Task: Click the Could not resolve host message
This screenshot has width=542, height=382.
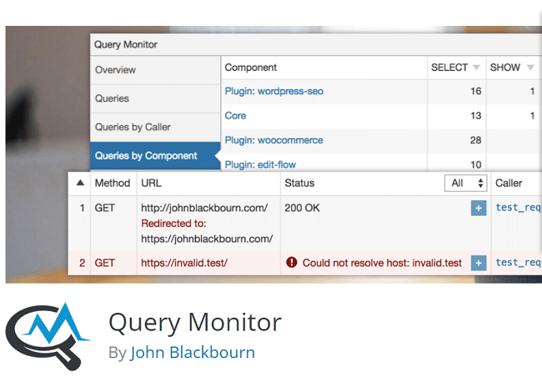Action: pyautogui.click(x=382, y=263)
